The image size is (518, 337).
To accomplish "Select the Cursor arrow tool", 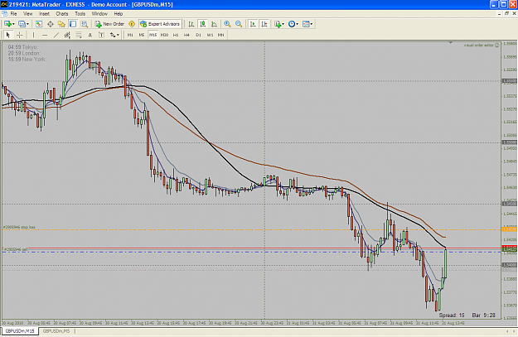I will (8, 35).
